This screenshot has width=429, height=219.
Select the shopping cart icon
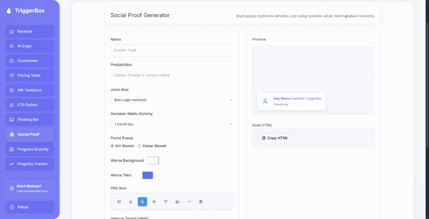click(119, 202)
